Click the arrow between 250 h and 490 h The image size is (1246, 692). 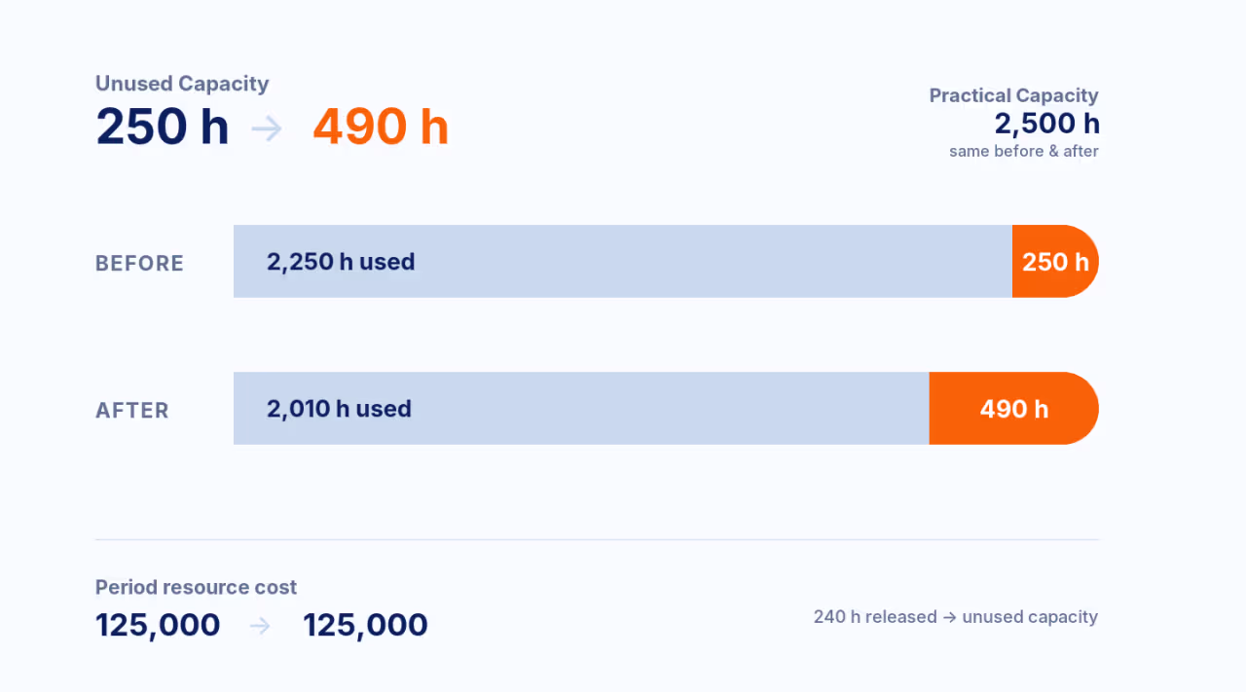pos(267,128)
